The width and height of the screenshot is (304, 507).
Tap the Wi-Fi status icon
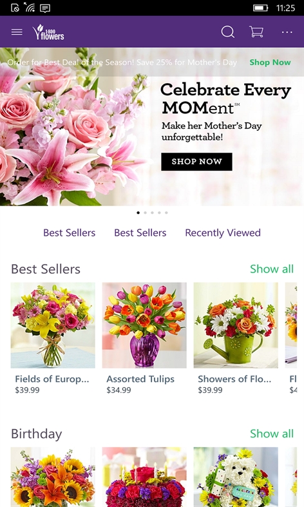tap(29, 7)
